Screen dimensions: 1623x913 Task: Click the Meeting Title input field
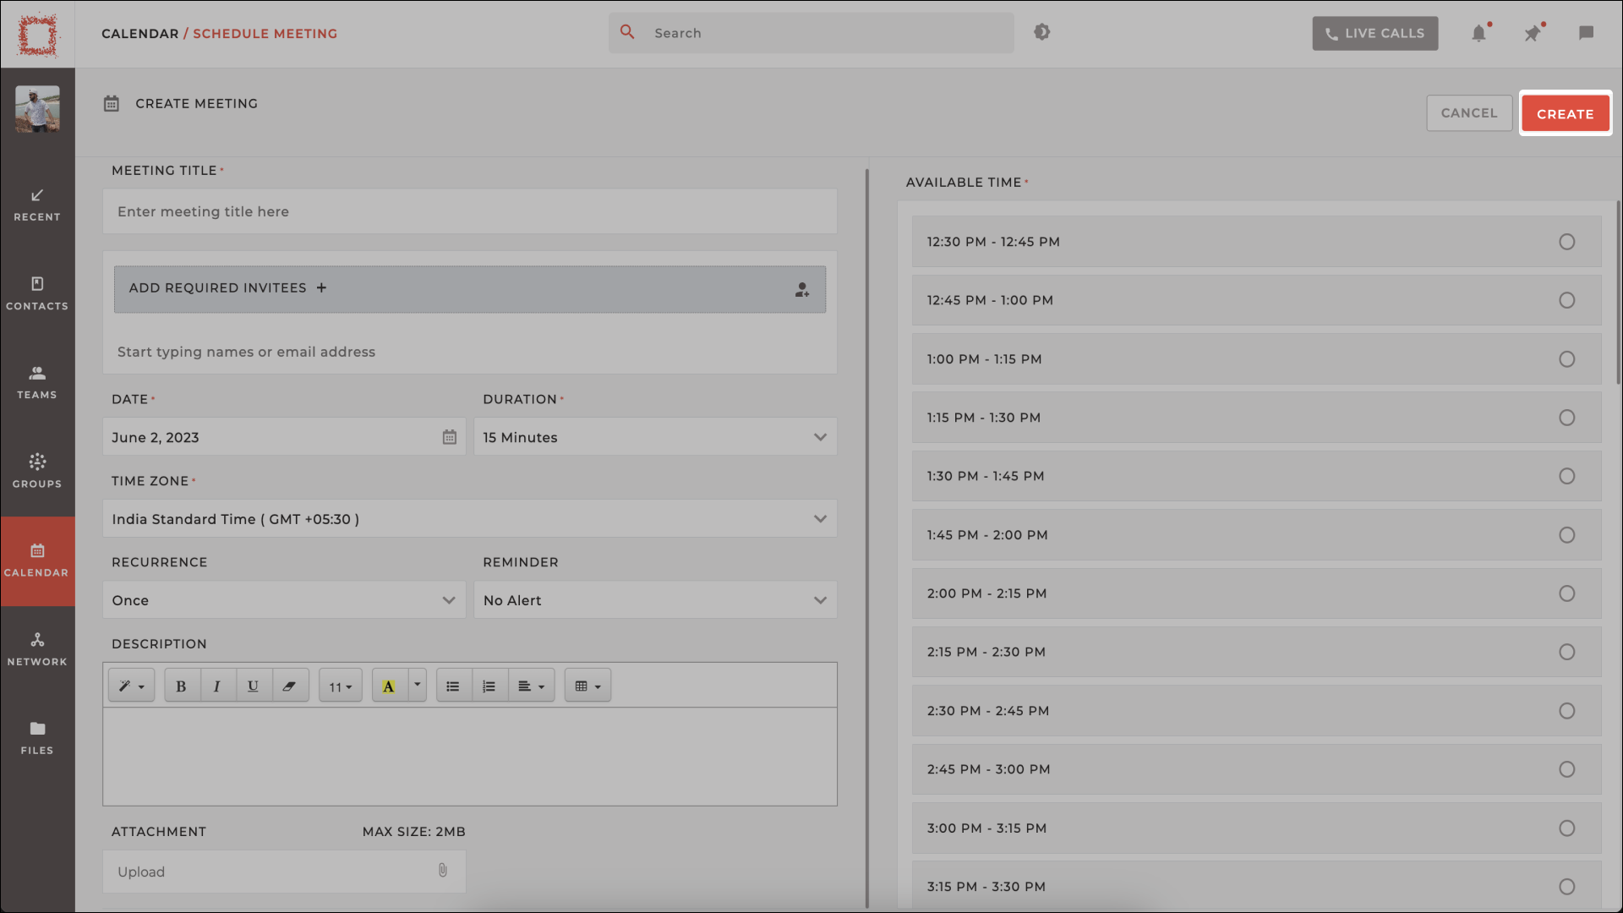(469, 210)
